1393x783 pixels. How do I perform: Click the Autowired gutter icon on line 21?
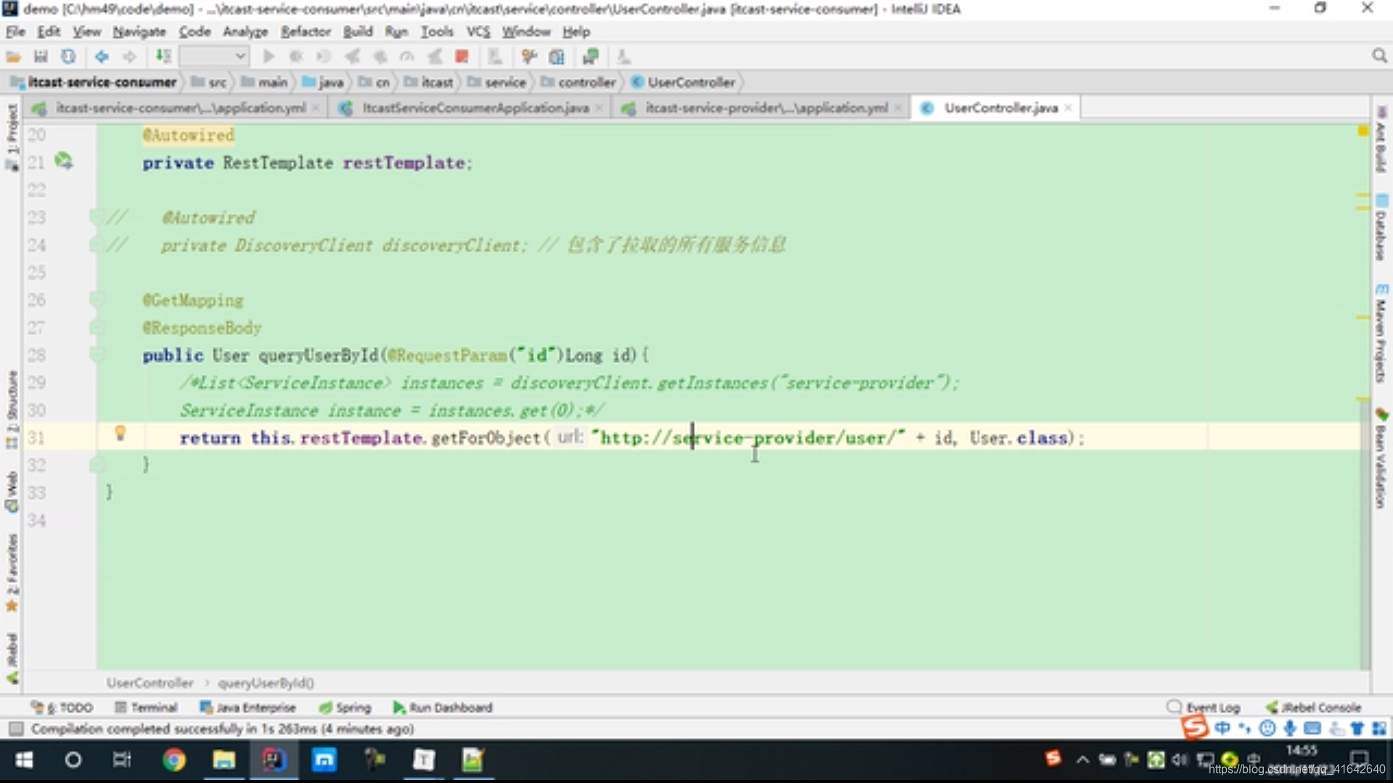click(64, 161)
